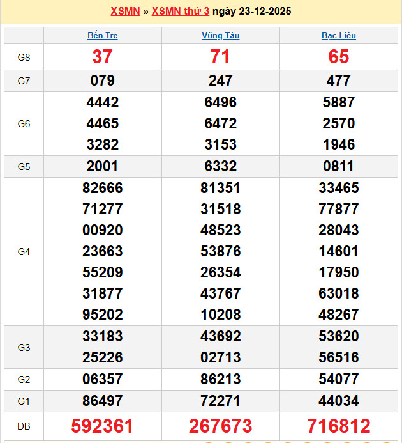This screenshot has height=443, width=402.
Task: Open the Bạc Liêu province link
Action: (x=338, y=36)
